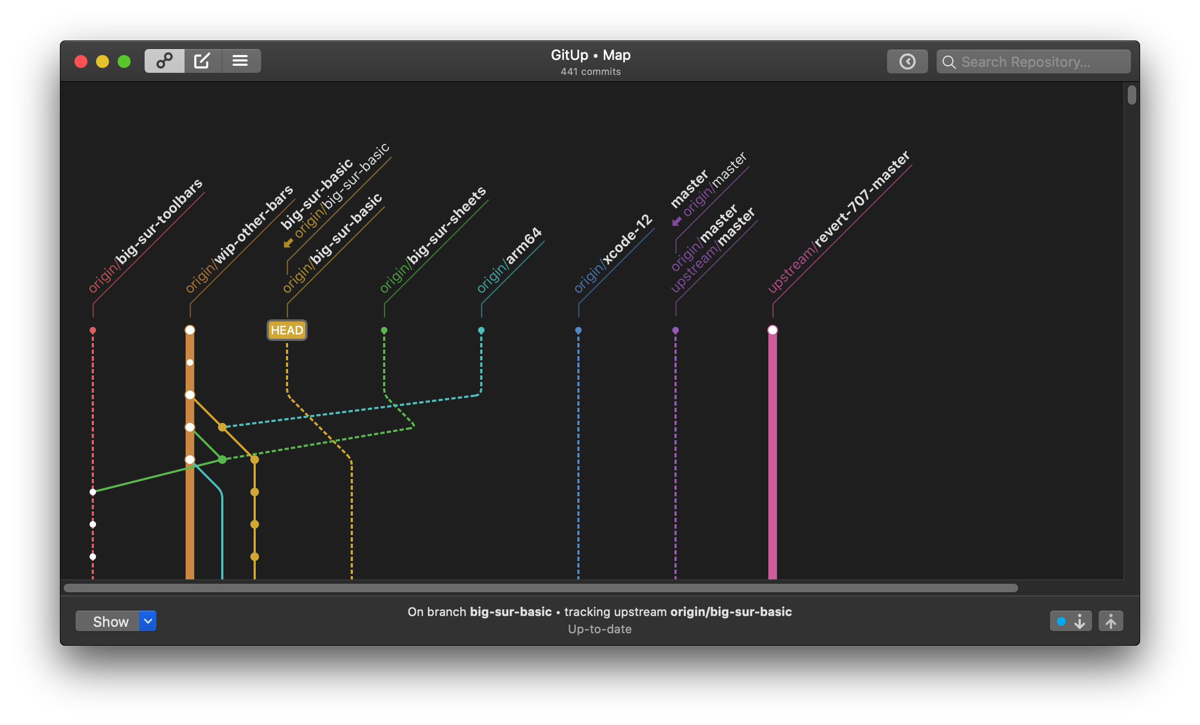This screenshot has width=1200, height=725.
Task: Open the Commit view pencil icon
Action: click(202, 61)
